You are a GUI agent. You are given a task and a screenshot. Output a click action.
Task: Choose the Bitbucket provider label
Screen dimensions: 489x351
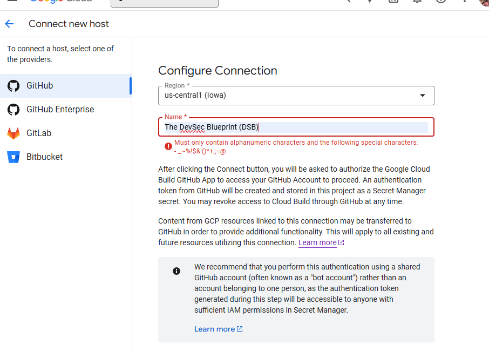tap(45, 157)
